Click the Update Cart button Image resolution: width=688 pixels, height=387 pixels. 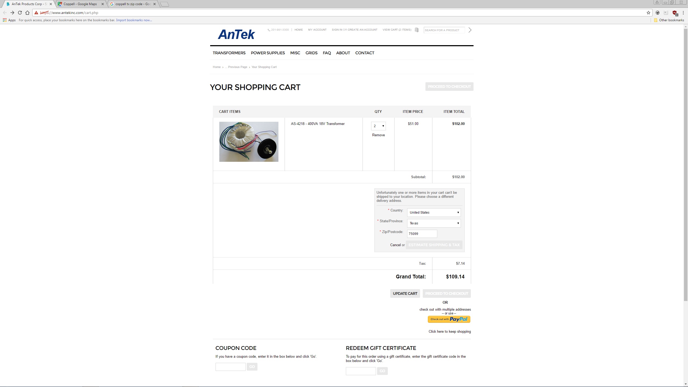(405, 293)
